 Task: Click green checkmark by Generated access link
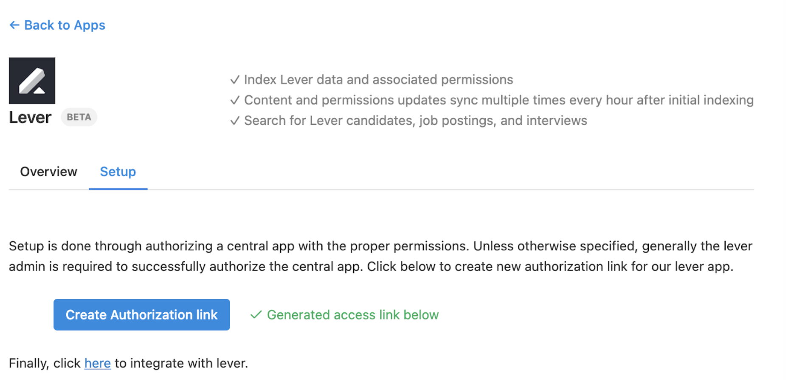256,315
